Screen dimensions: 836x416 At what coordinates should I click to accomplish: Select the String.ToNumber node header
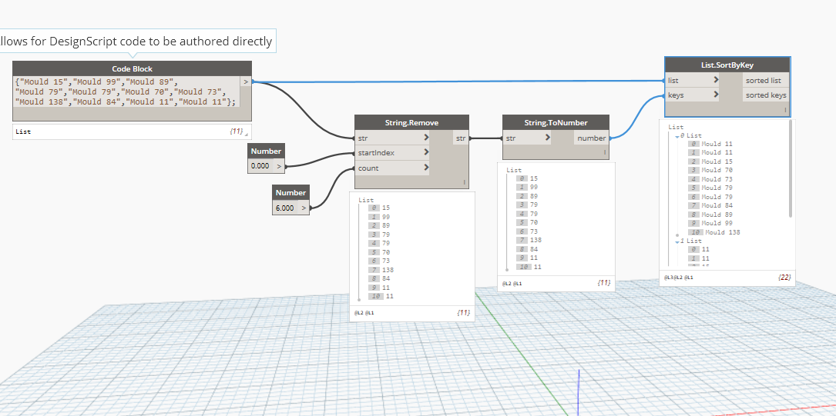click(555, 123)
